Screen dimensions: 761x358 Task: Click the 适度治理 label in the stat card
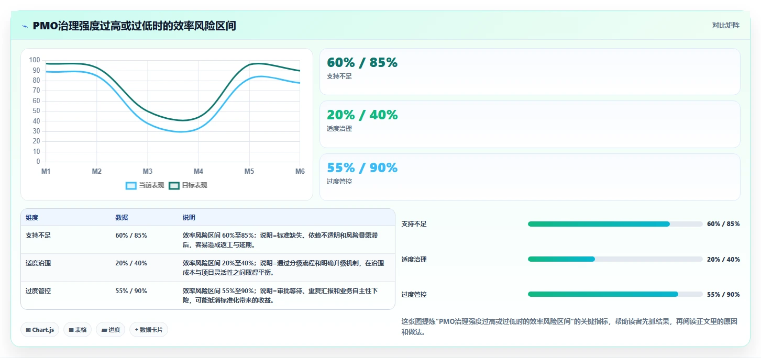(x=339, y=129)
